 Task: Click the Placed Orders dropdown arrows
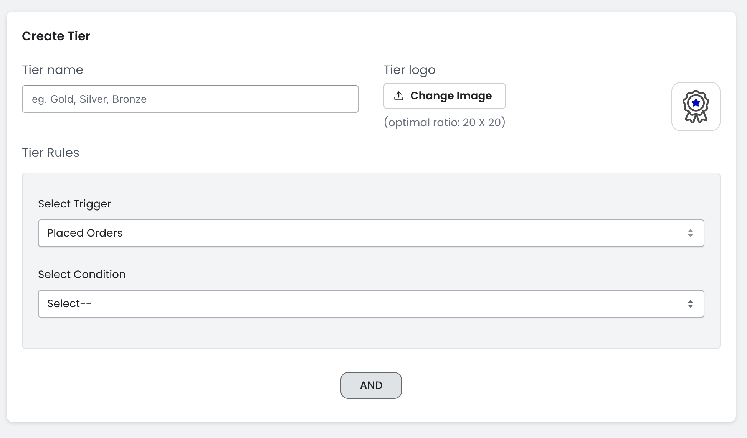click(x=690, y=233)
